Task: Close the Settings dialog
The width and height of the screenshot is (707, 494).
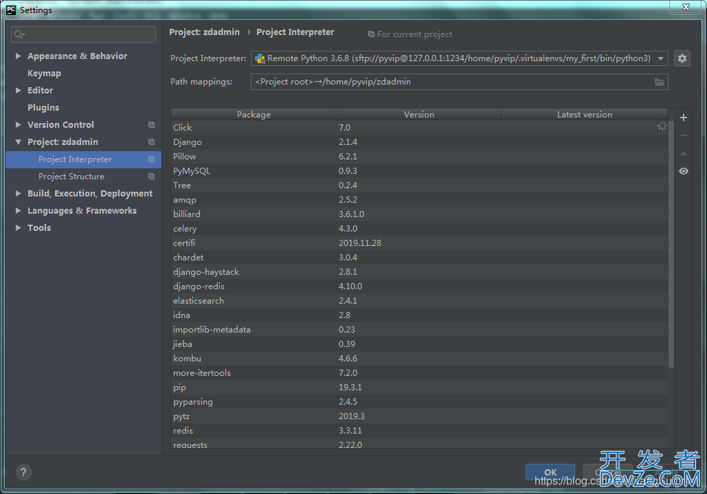Action: click(x=686, y=7)
